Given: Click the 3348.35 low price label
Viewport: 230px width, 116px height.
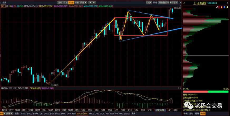Looking at the screenshot, I should (x=55, y=85).
